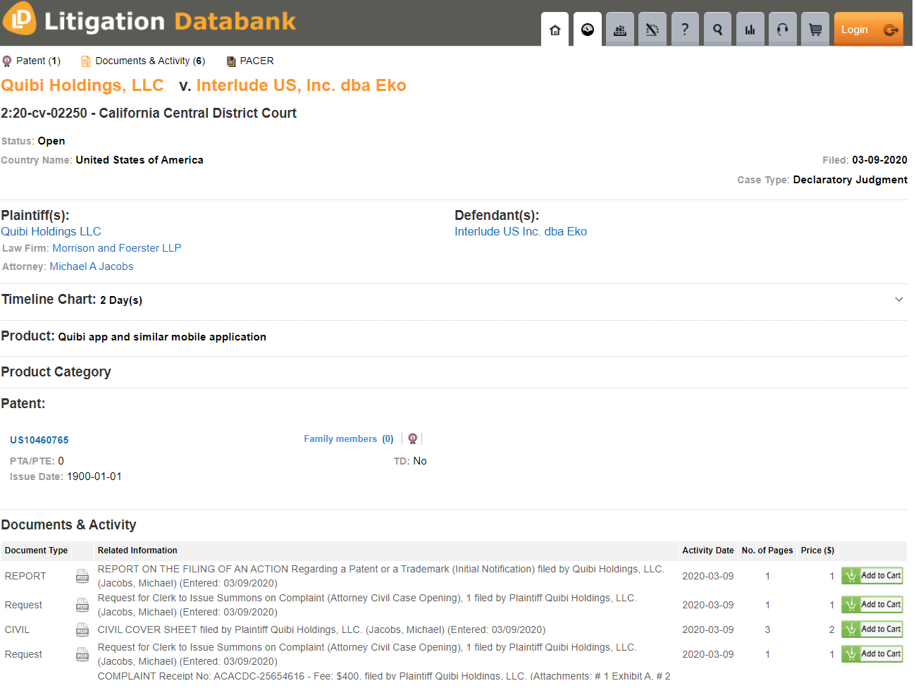Click the Price ($) column header
This screenshot has height=688, width=916.
(817, 551)
